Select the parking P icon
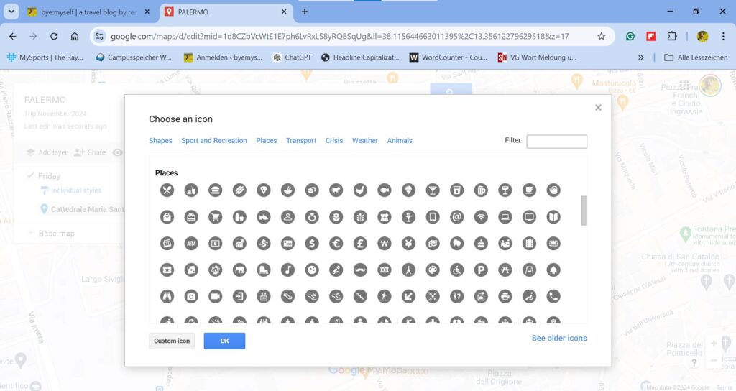 tap(481, 270)
